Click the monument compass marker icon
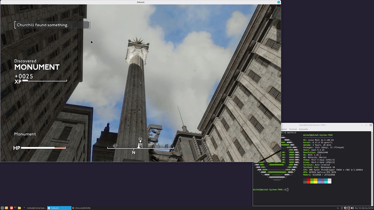The image size is (374, 210). coord(140,145)
